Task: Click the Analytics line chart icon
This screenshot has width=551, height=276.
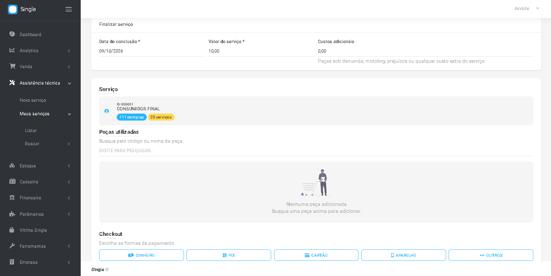Action: click(12, 50)
